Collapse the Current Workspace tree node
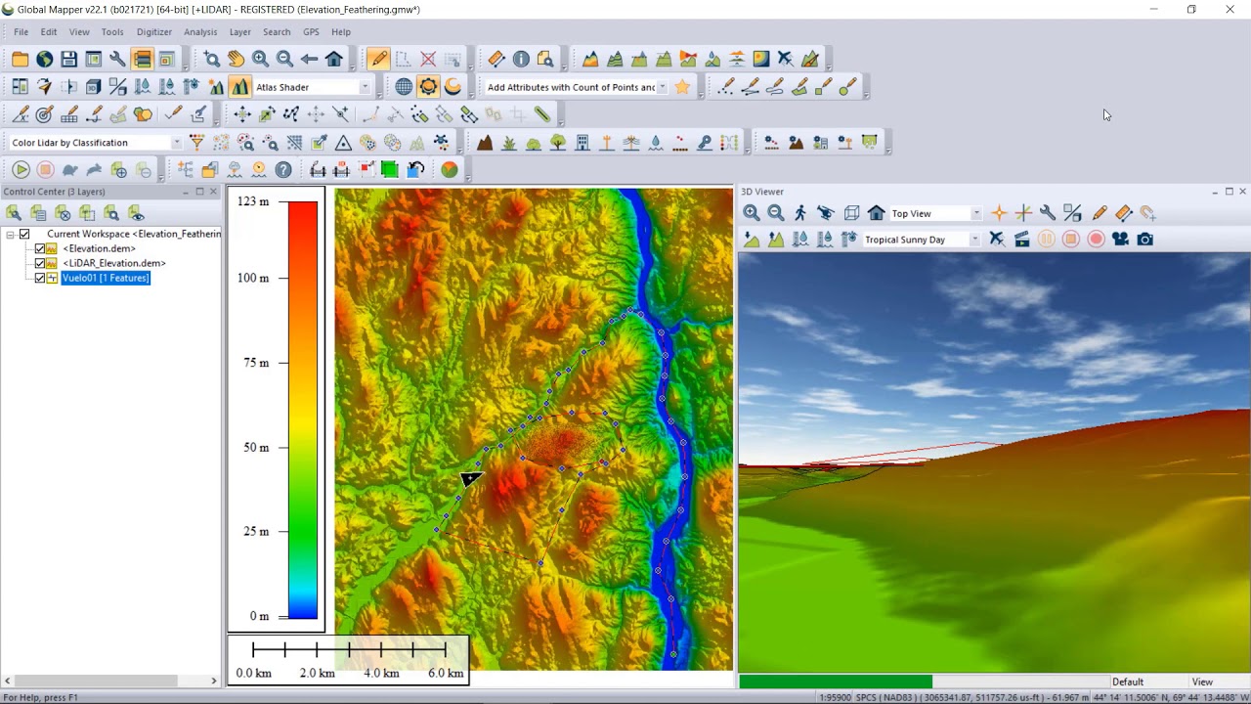 point(10,235)
